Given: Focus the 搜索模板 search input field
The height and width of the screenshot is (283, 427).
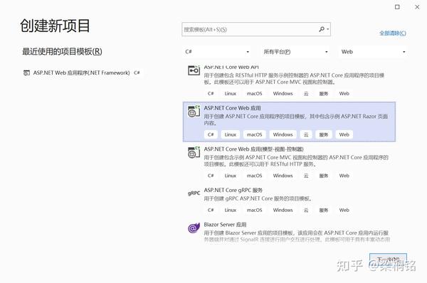Looking at the screenshot, I should 256,29.
